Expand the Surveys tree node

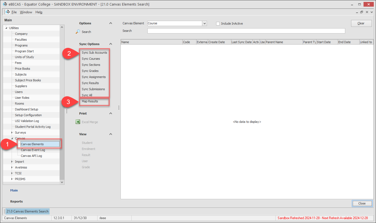(12, 133)
